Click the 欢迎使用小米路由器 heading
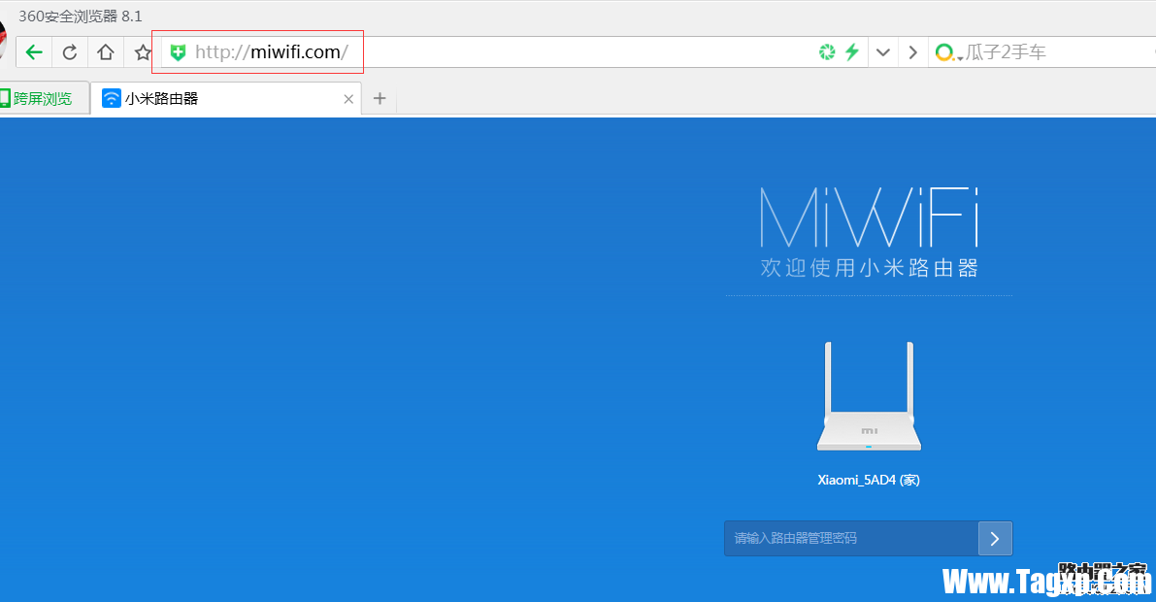 tap(870, 267)
